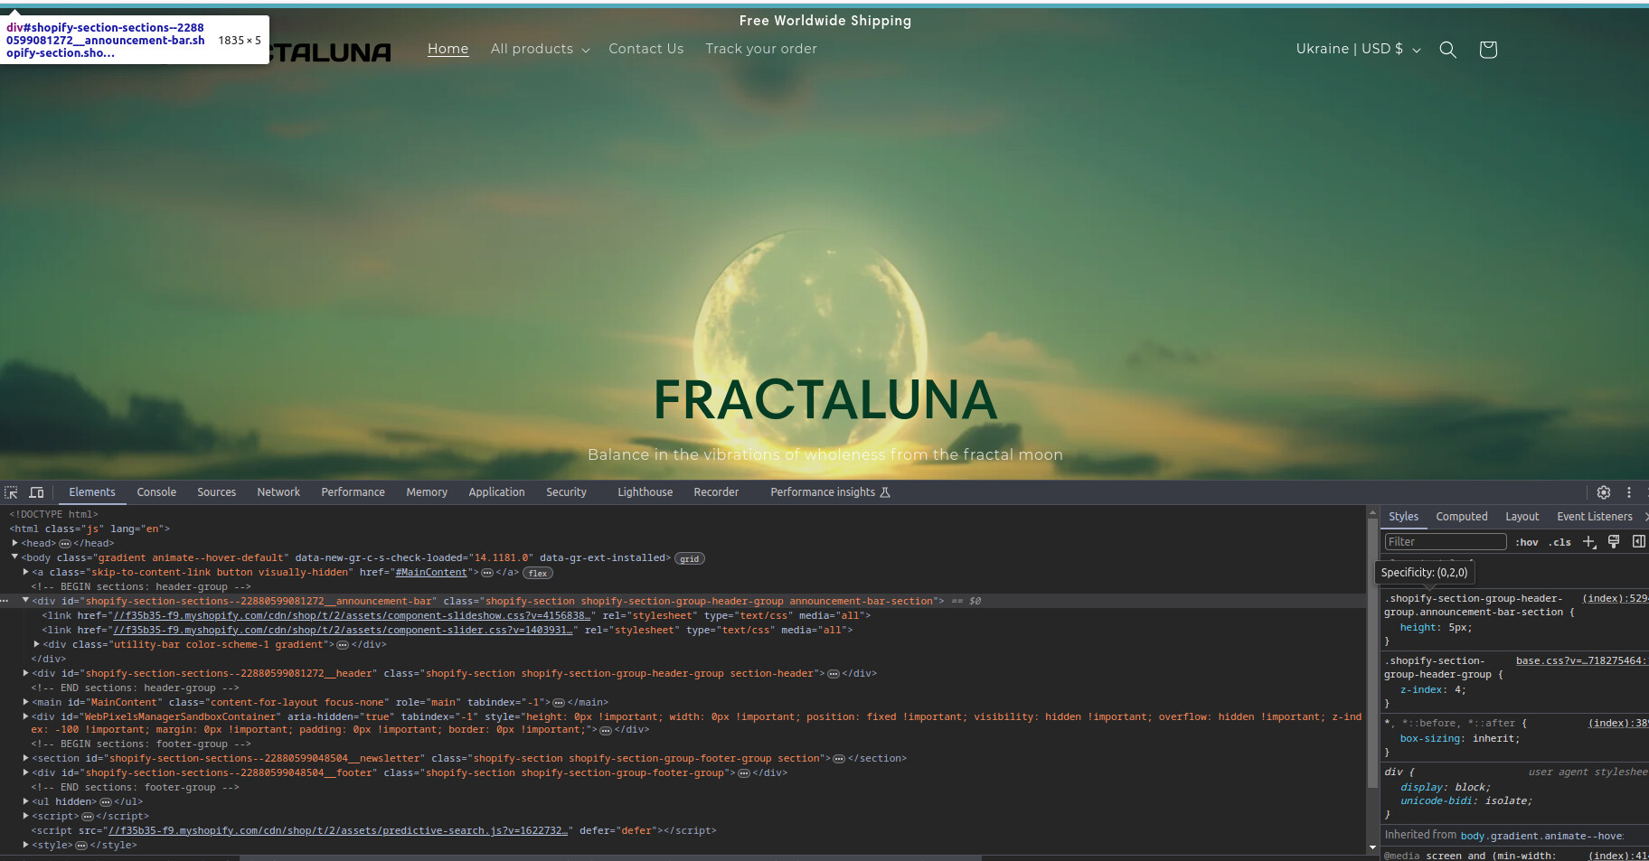Image resolution: width=1649 pixels, height=861 pixels.
Task: Toggle rendering emulations paintbrush icon
Action: tap(1614, 542)
